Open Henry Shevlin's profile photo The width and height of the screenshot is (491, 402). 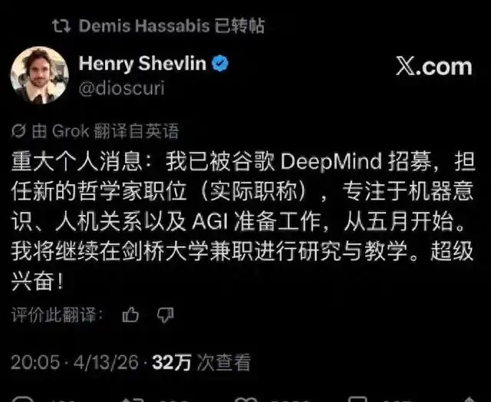coord(40,75)
